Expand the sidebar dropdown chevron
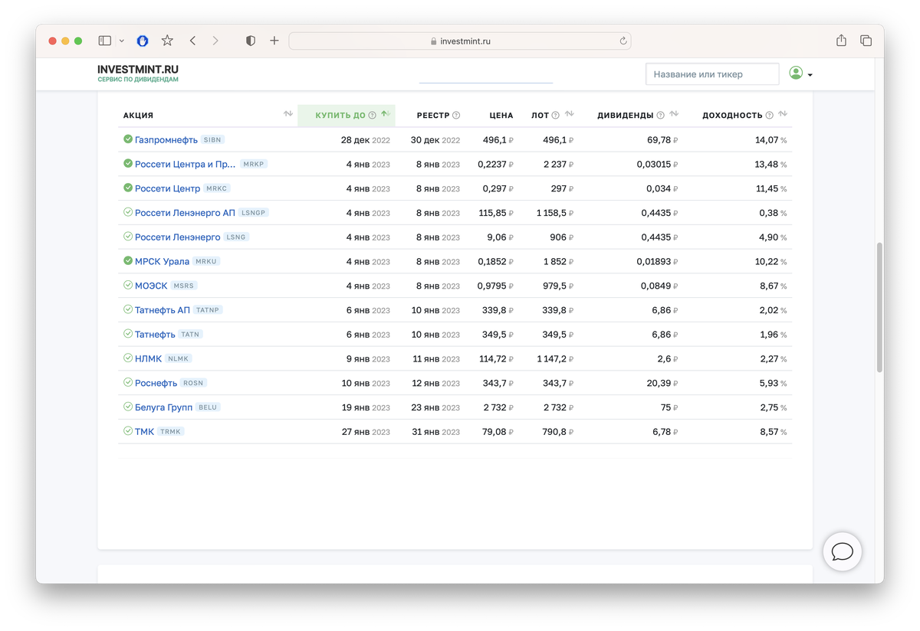Screen dimensions: 920x631 pos(122,41)
